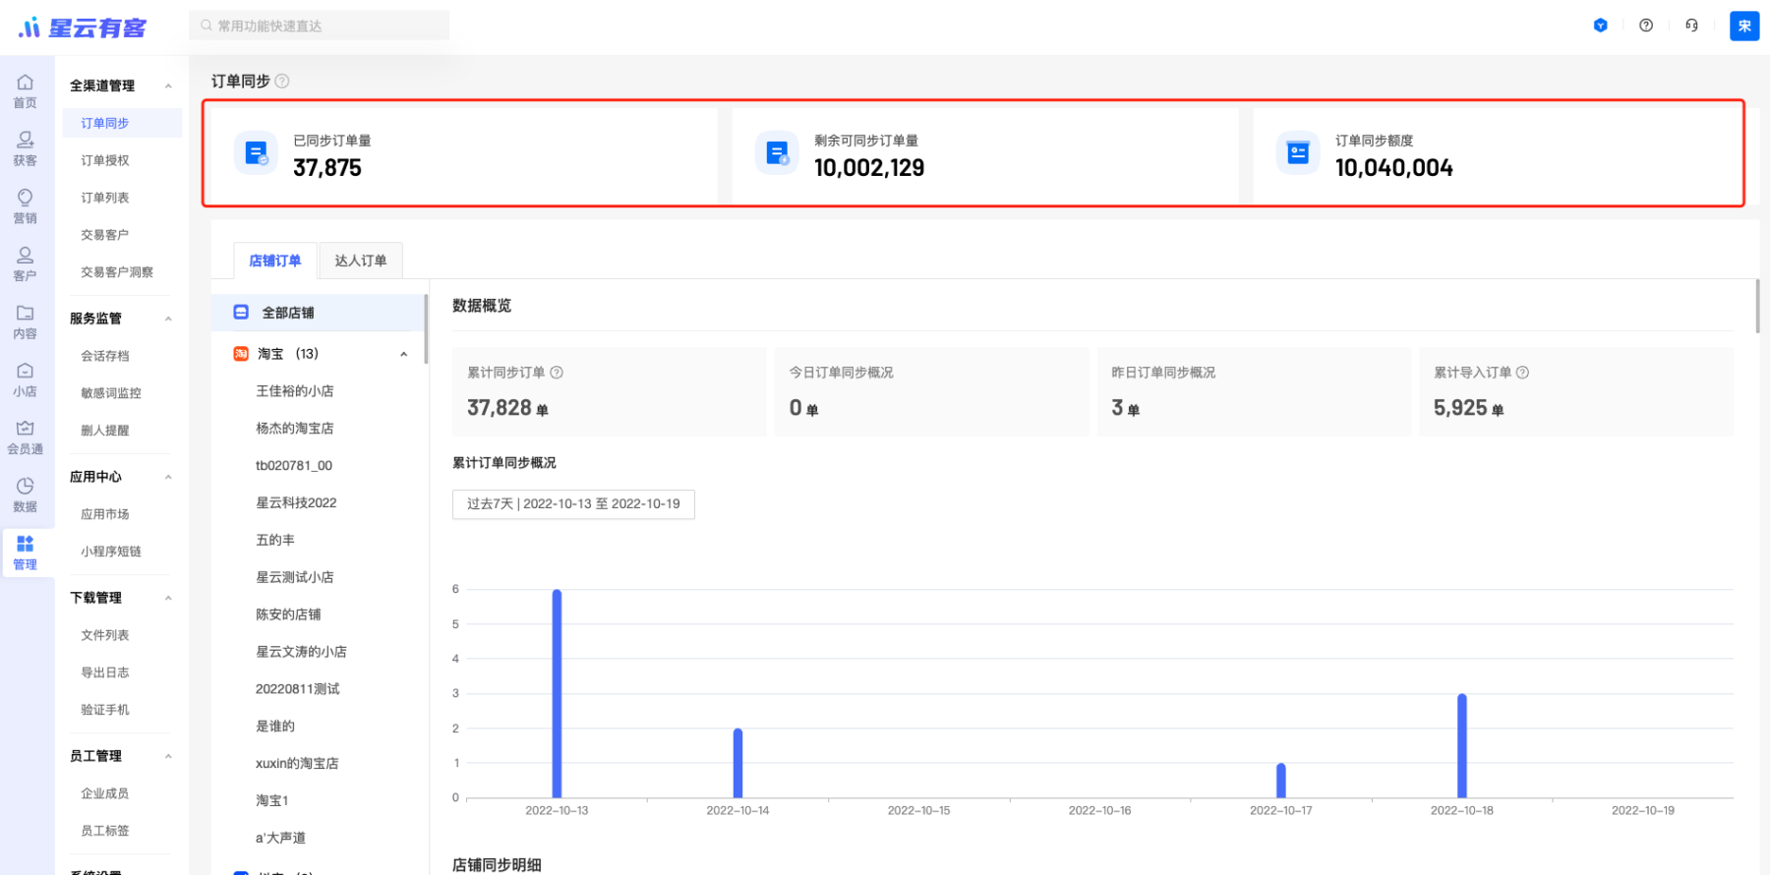Switch to the 店铺订单 tab
This screenshot has height=875, width=1770.
click(275, 261)
